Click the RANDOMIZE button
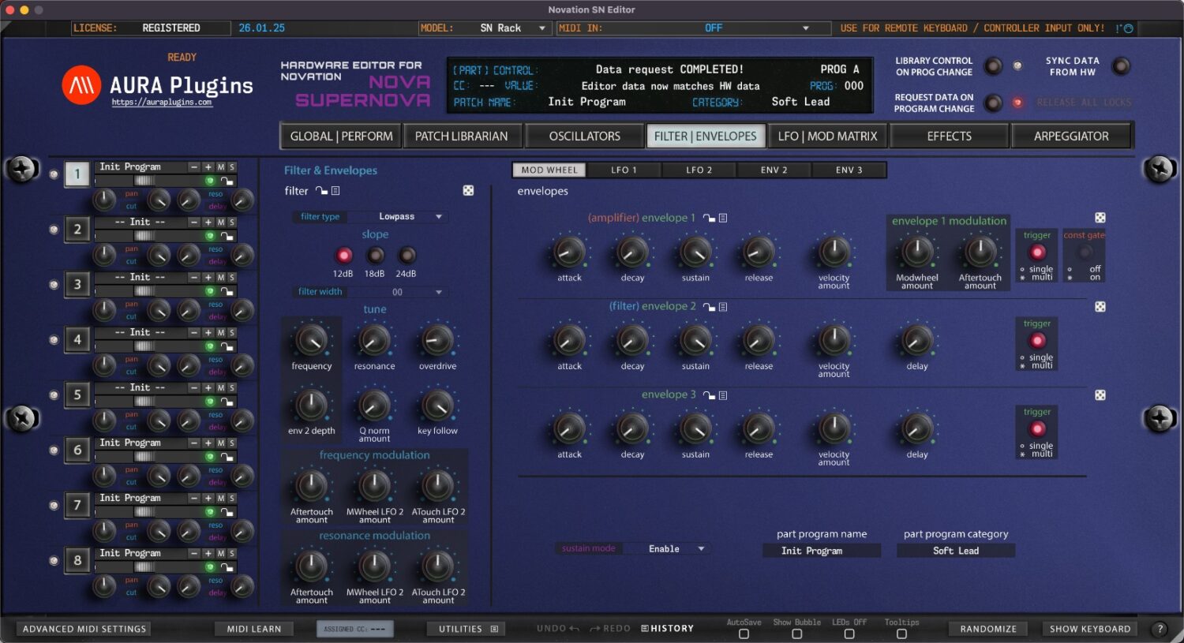The height and width of the screenshot is (643, 1184). coord(987,628)
